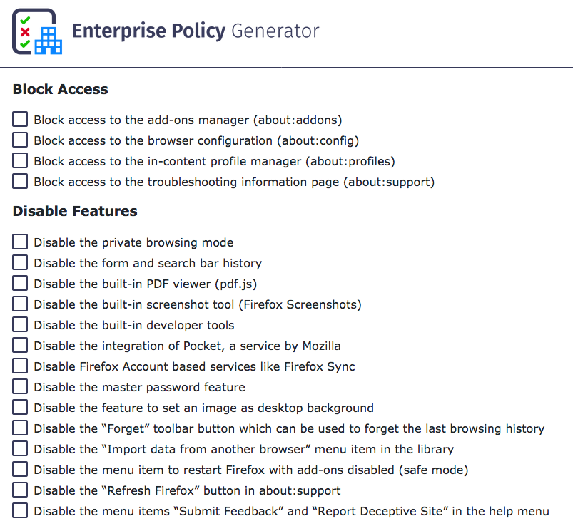Tick Disable Firefox Account based services
Viewport: 573px width, 531px height.
[20, 366]
